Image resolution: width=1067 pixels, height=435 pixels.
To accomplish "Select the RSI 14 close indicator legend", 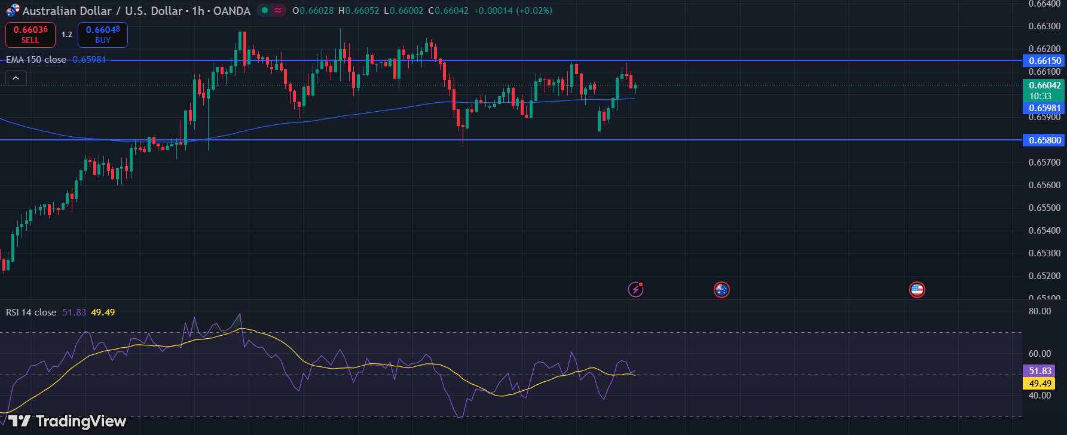I will click(31, 313).
